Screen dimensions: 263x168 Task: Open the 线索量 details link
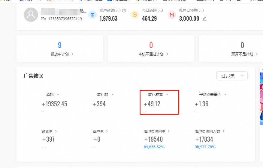[x=49, y=131]
